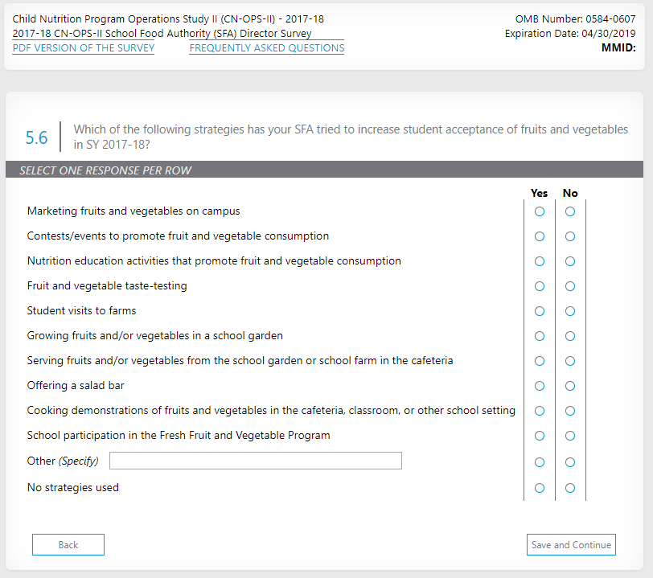Click Save and Continue
Screen dimensions: 653x578
click(571, 545)
